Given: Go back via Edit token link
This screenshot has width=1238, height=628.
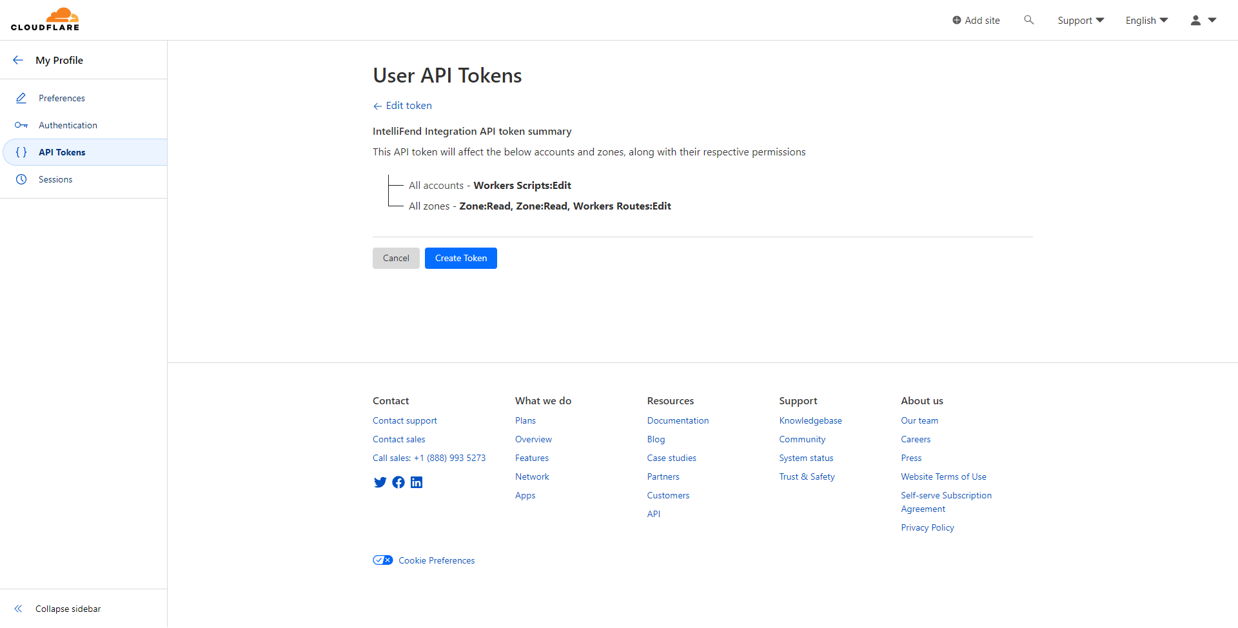Looking at the screenshot, I should (402, 106).
